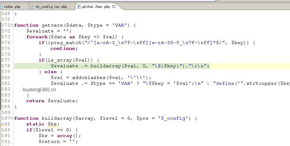
Task: Click line number 587 in gutter
Action: point(6,118)
